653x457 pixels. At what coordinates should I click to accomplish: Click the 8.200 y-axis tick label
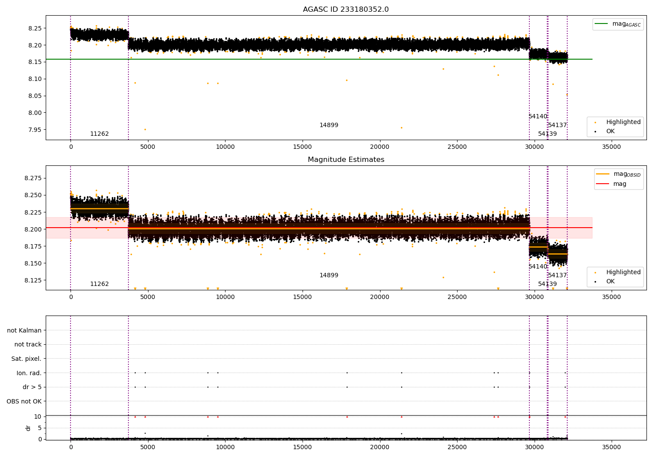coord(33,229)
